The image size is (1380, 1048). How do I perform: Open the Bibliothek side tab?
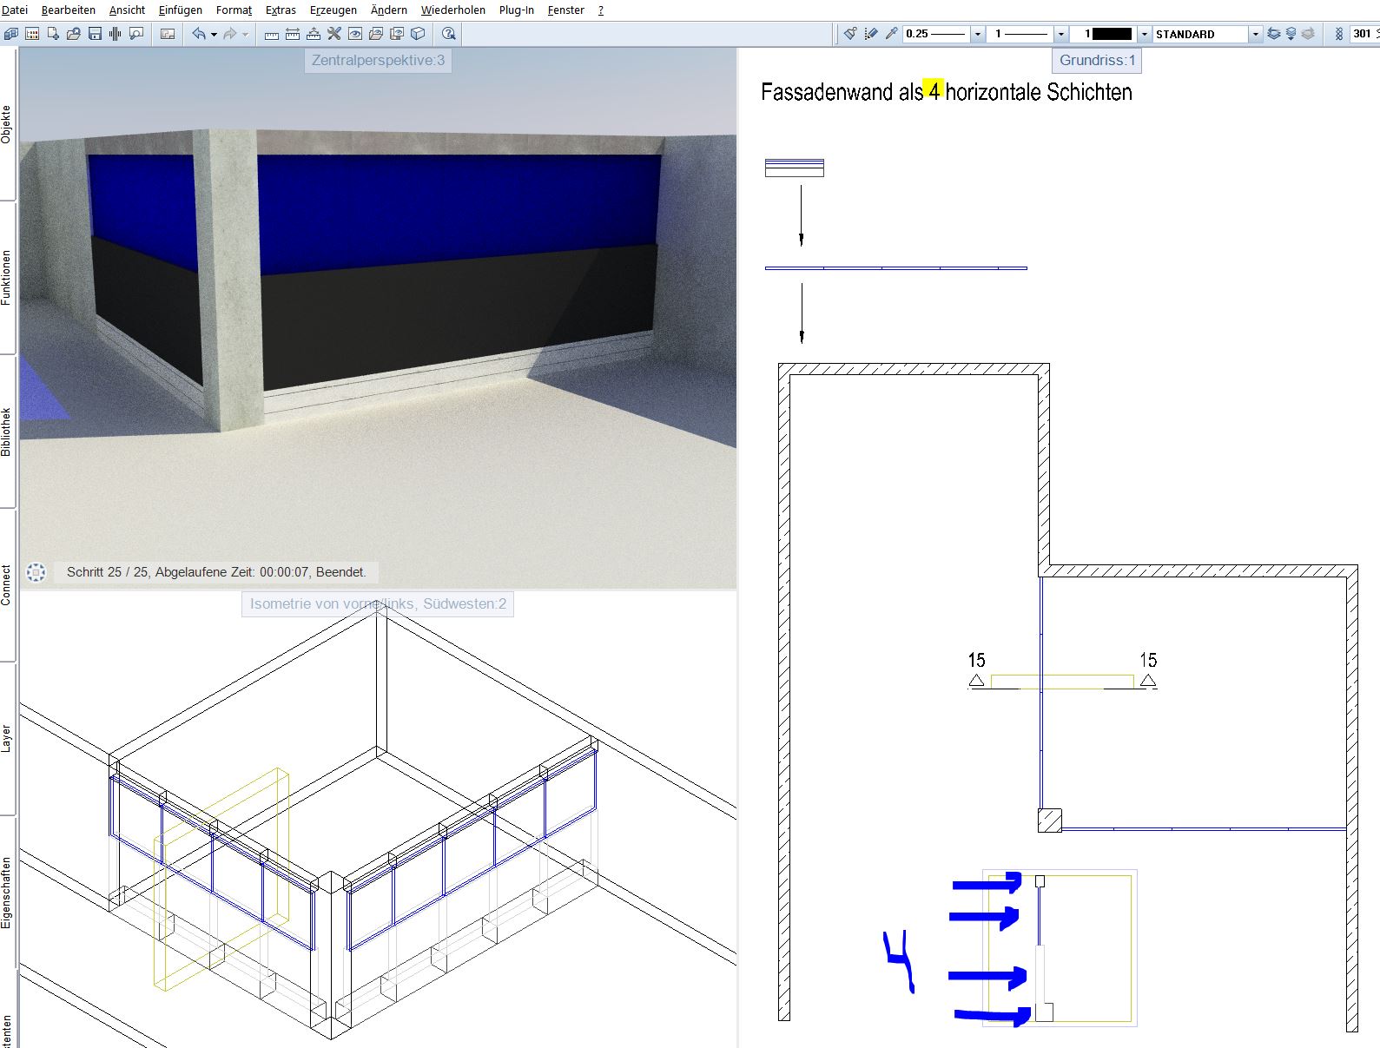coord(6,432)
